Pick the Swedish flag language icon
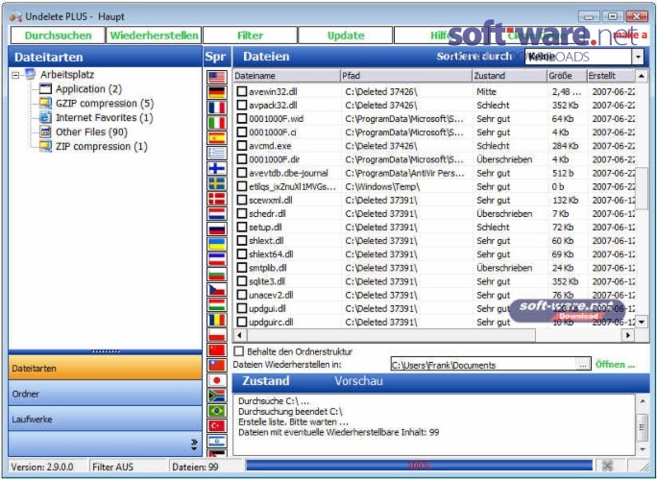657x480 pixels. 217,183
